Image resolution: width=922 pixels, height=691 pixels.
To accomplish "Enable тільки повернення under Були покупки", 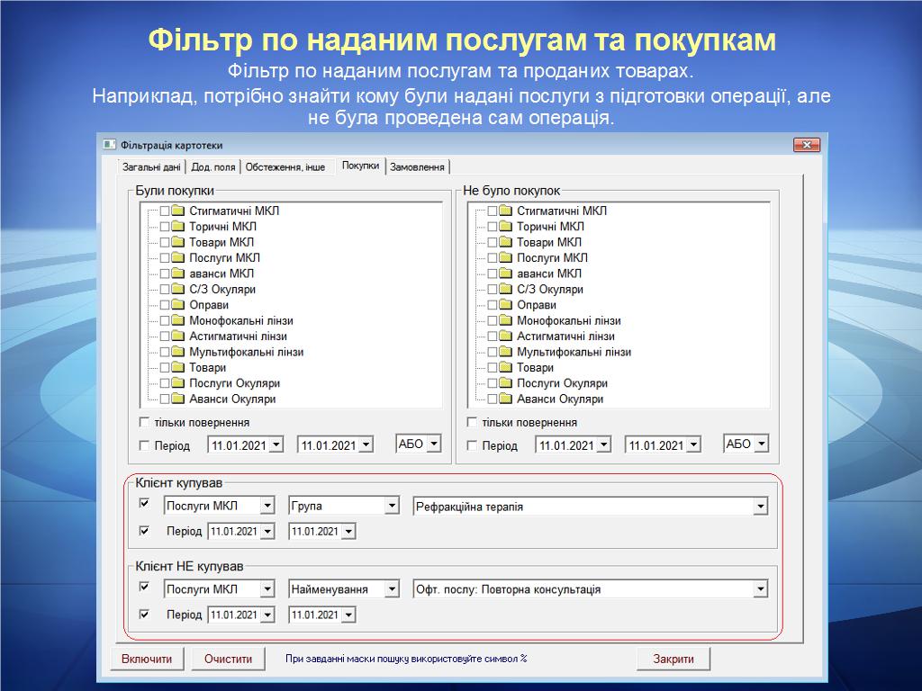I will coord(144,422).
